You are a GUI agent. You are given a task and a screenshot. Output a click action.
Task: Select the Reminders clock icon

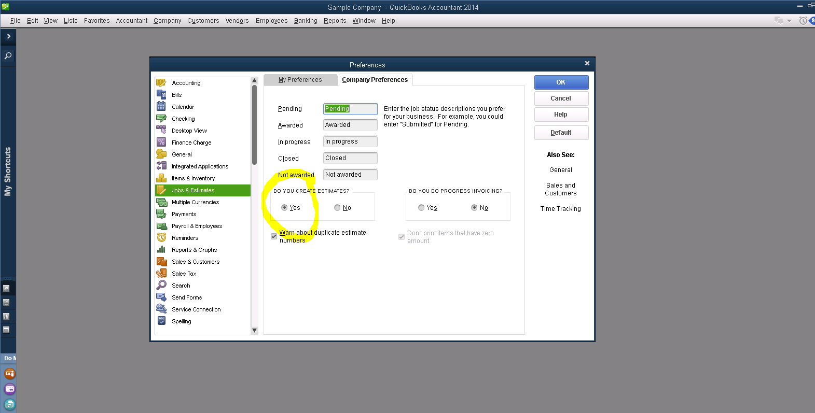pos(161,238)
